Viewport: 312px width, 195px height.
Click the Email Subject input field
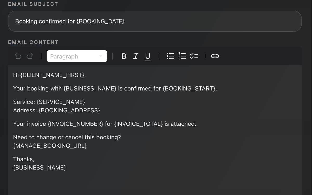(155, 21)
